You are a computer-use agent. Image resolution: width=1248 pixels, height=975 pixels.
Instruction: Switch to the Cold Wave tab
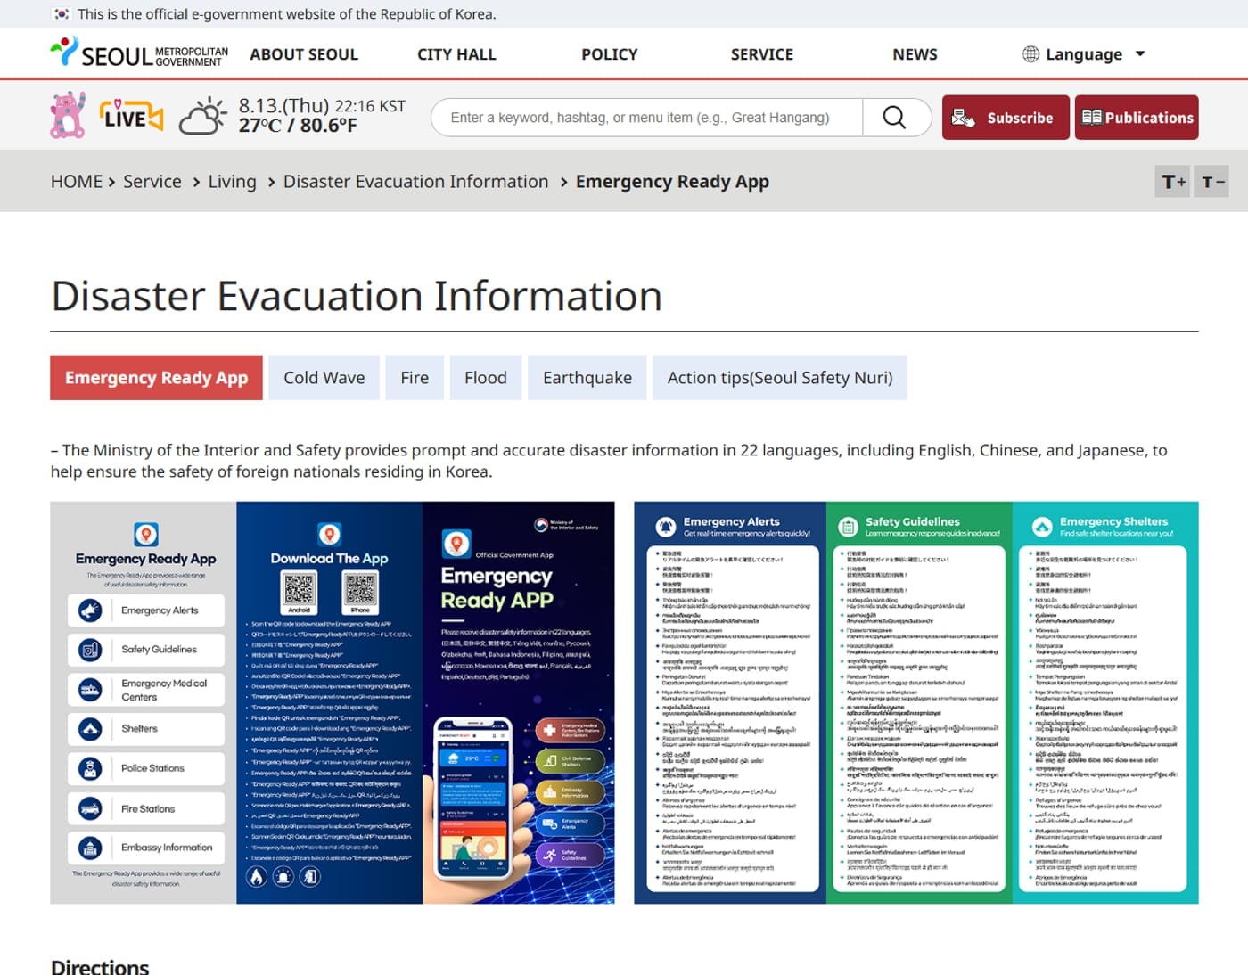[x=324, y=378]
